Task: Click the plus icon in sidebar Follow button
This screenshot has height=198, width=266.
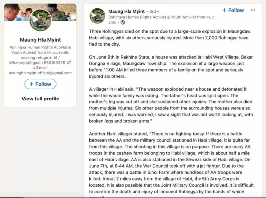Action: (32, 84)
